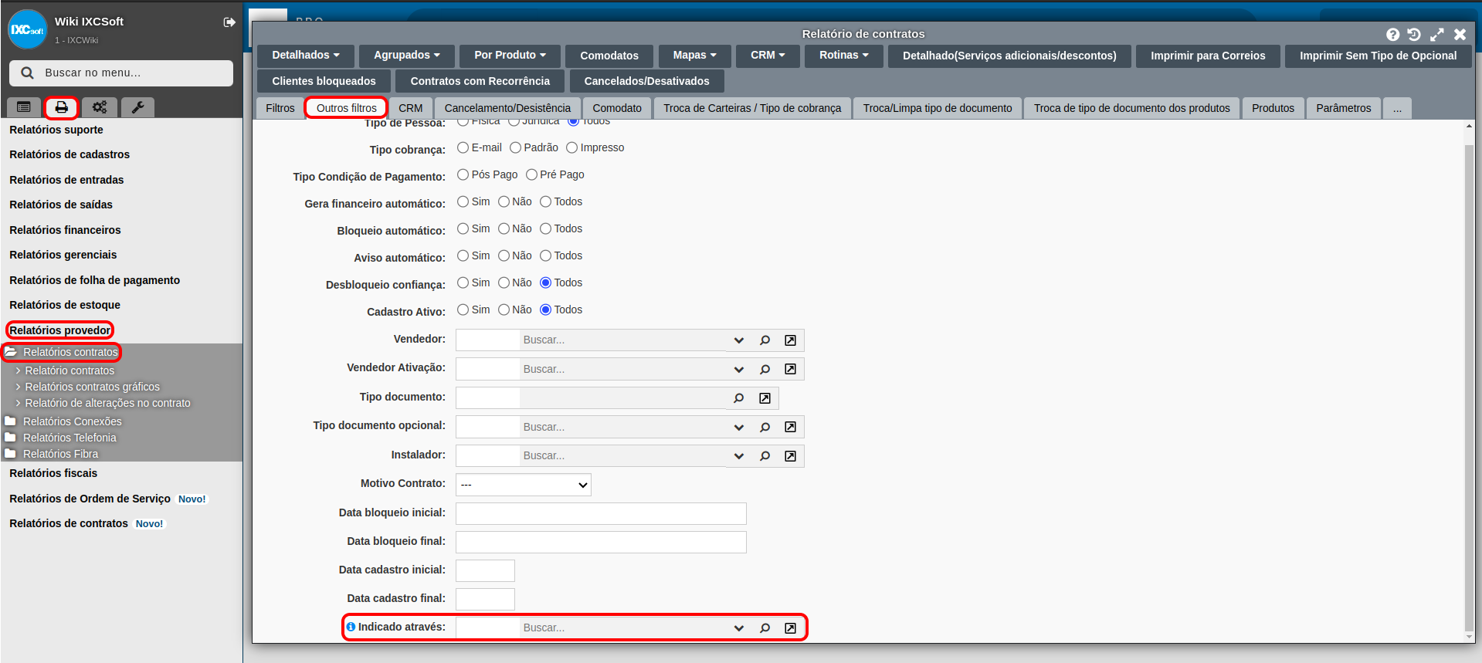
Task: Open the wrench tools sidebar tab
Action: (x=137, y=107)
